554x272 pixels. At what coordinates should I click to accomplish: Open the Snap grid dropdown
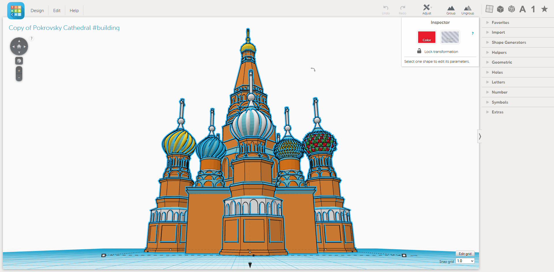[465, 261]
